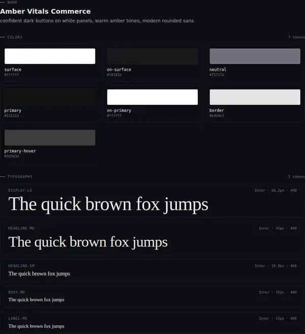
Task: Click the 'border' token name
Action: coord(217,110)
